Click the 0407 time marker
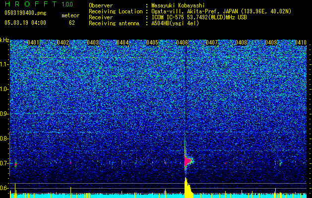 pyautogui.click(x=212, y=43)
